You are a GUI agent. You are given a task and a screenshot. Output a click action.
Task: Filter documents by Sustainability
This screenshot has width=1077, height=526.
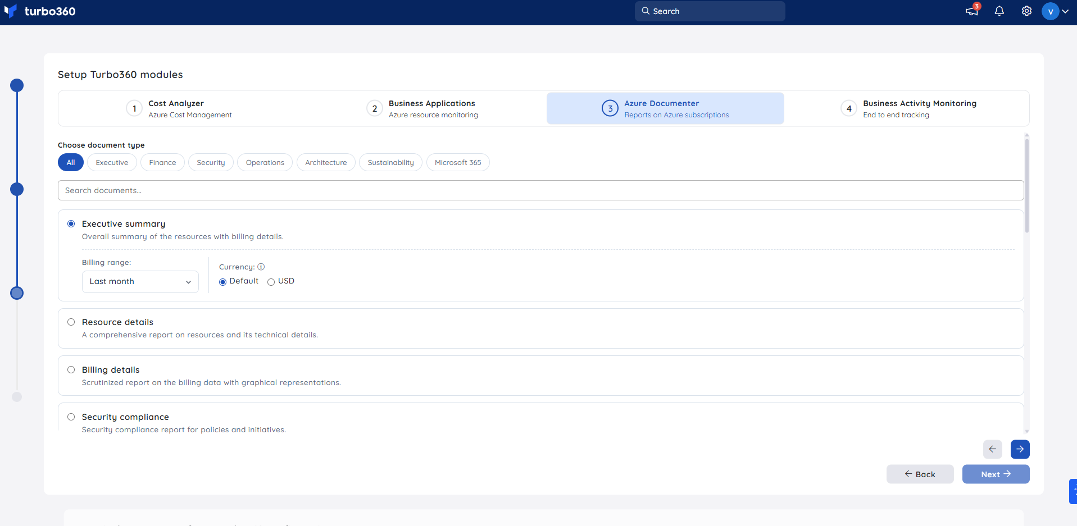click(390, 162)
